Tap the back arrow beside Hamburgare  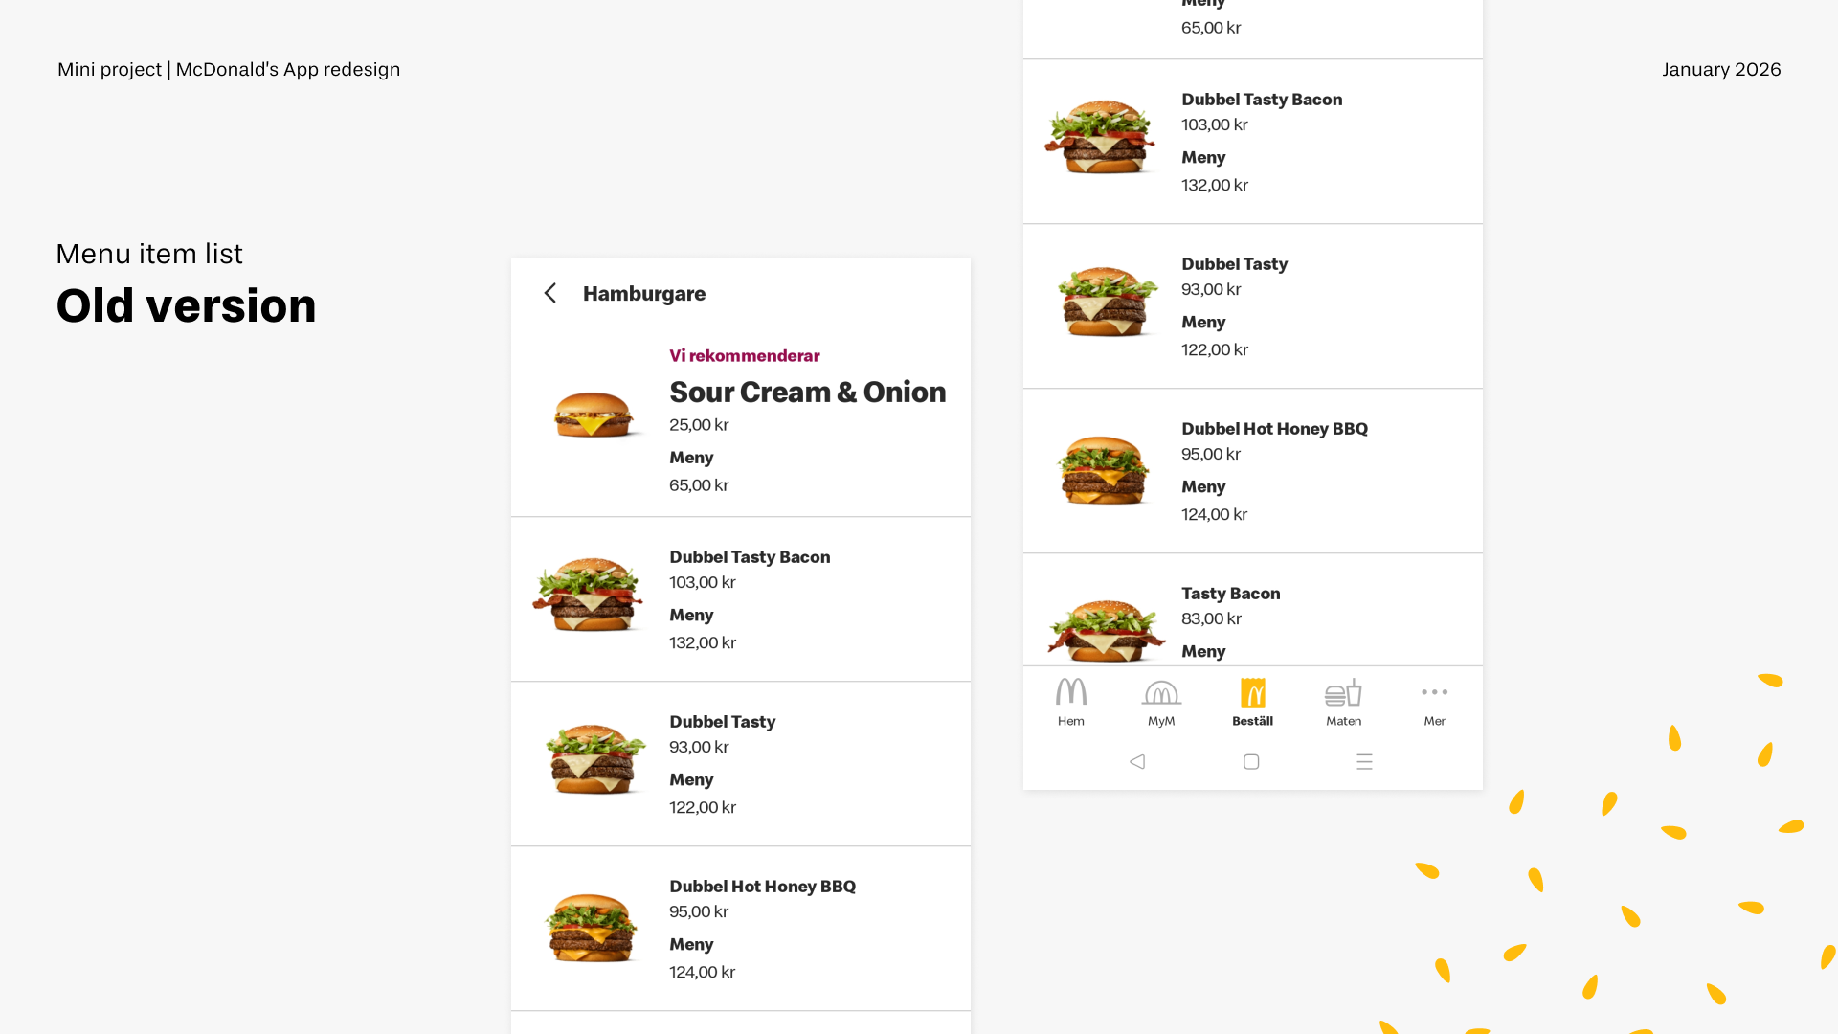(x=550, y=293)
